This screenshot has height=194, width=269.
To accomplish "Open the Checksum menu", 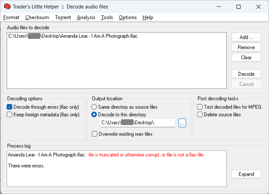I will (x=37, y=18).
